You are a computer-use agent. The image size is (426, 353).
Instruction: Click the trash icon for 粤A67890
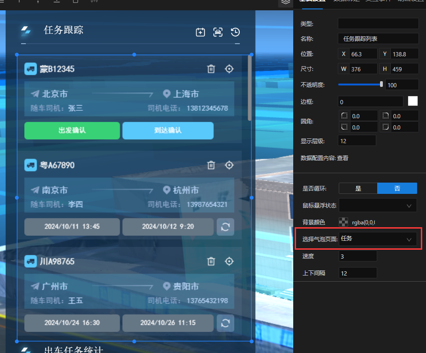coord(211,165)
